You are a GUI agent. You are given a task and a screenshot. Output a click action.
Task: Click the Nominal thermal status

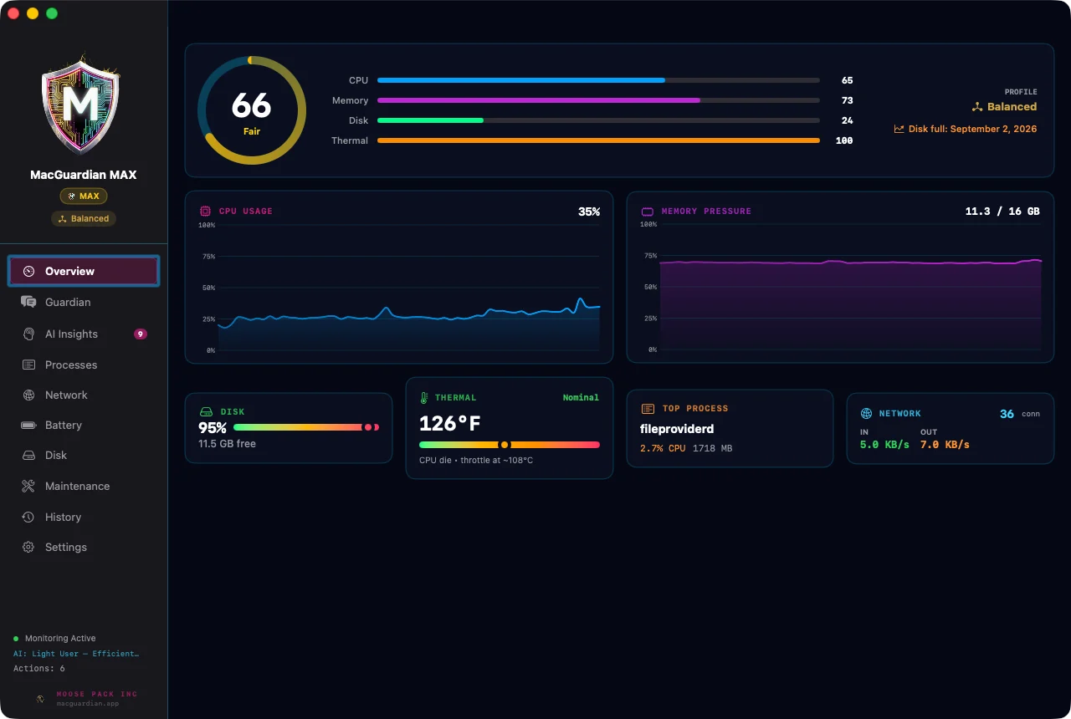click(x=581, y=398)
